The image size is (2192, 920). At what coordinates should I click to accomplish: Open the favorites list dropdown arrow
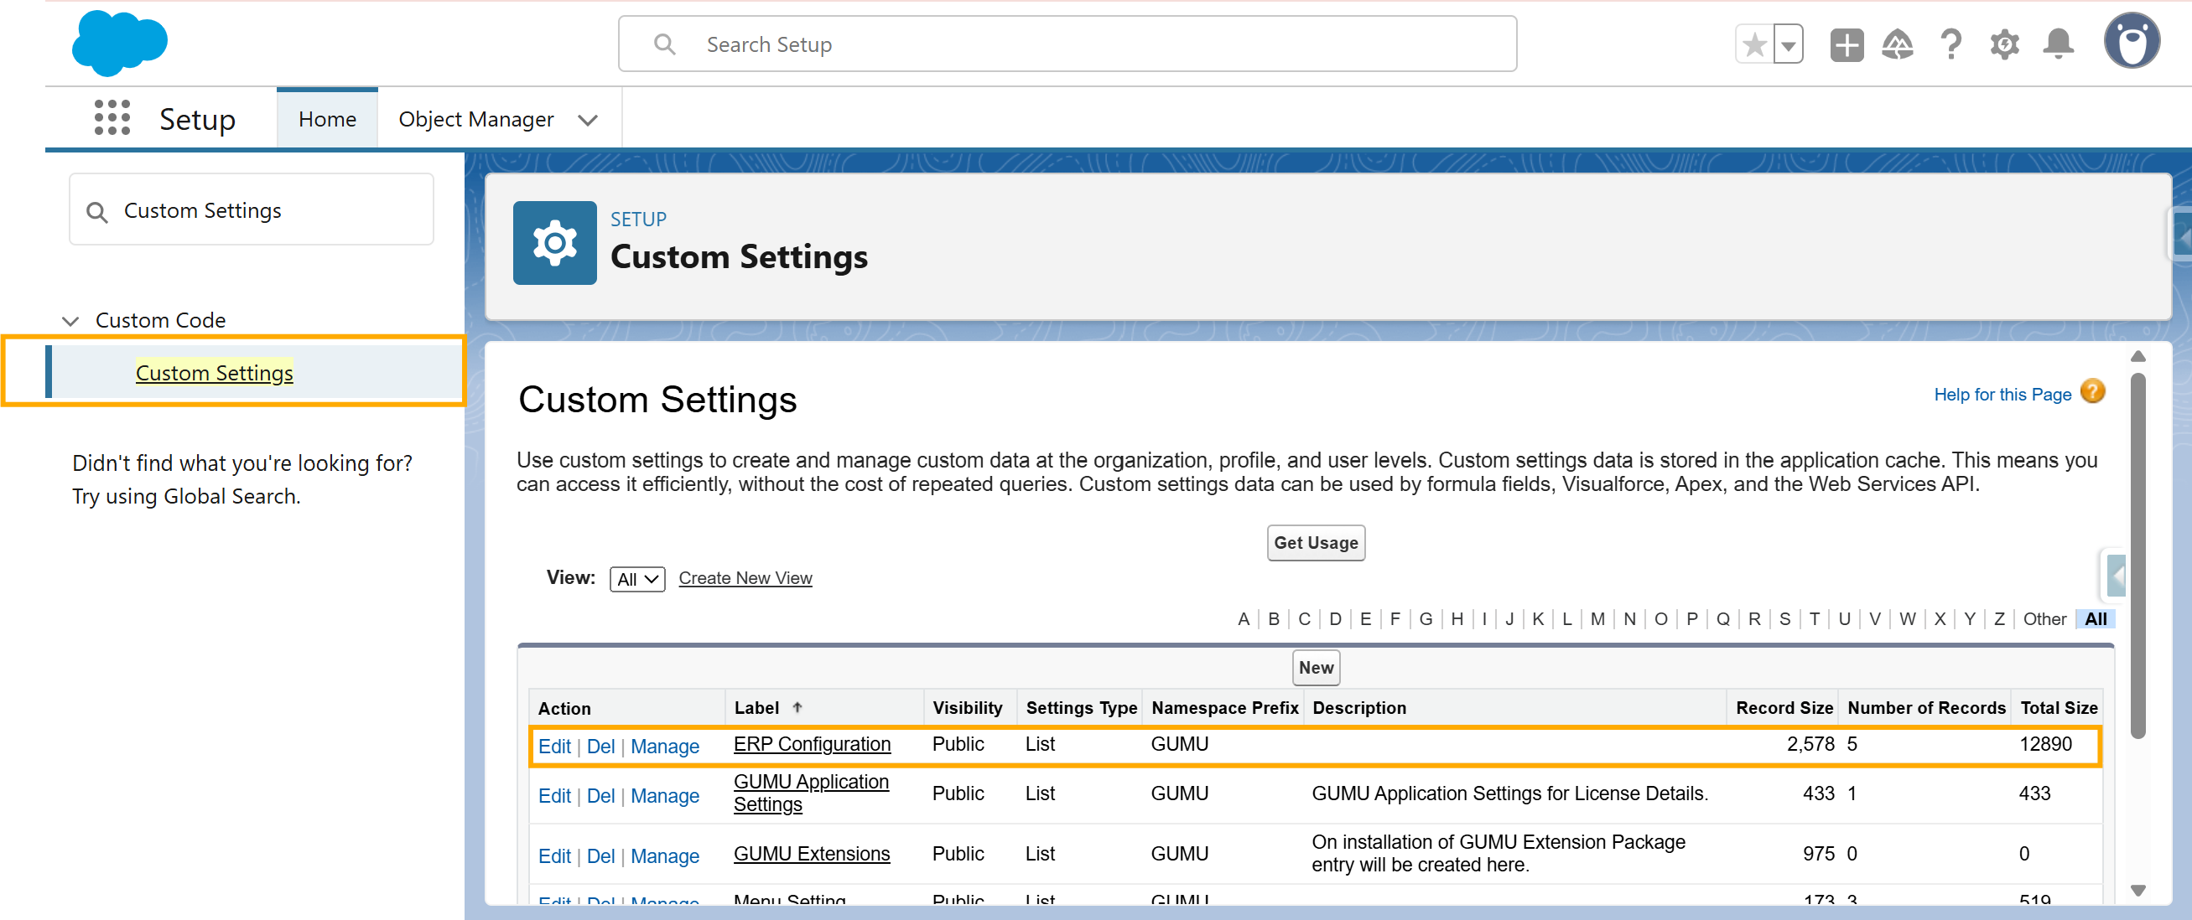pyautogui.click(x=1788, y=44)
